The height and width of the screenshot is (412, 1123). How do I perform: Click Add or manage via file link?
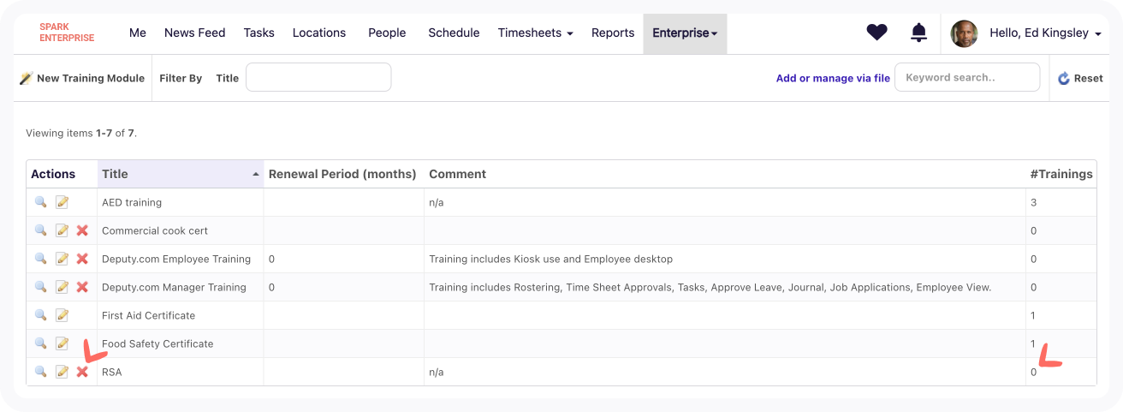(x=833, y=78)
